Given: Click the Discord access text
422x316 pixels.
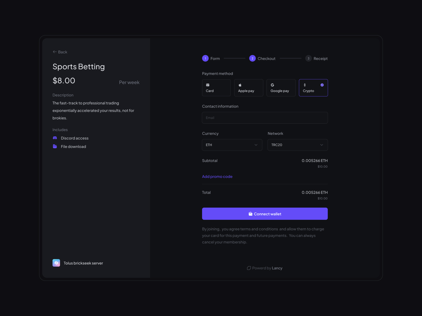Looking at the screenshot, I should tap(75, 138).
